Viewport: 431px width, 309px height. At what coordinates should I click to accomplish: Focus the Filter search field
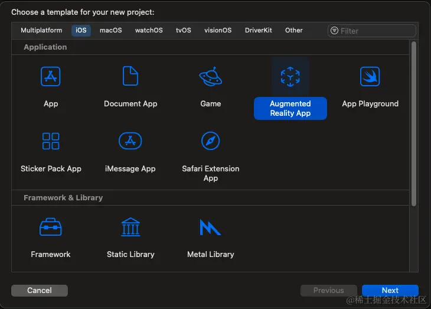(371, 31)
